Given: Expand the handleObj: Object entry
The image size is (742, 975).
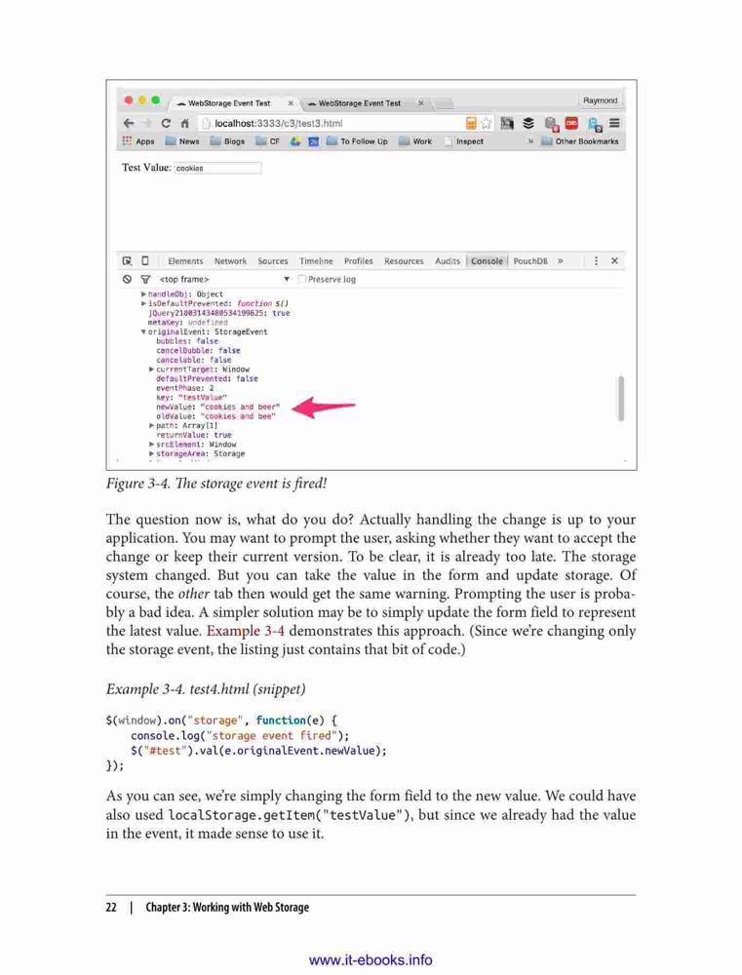Looking at the screenshot, I should 143,294.
